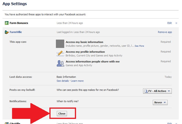Click the Close button
The height and width of the screenshot is (124, 182).
62,114
